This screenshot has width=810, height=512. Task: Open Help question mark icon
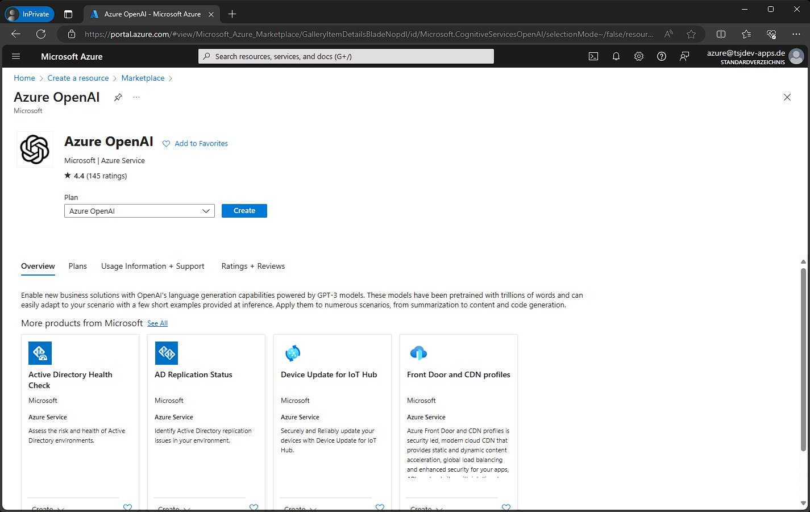(662, 56)
